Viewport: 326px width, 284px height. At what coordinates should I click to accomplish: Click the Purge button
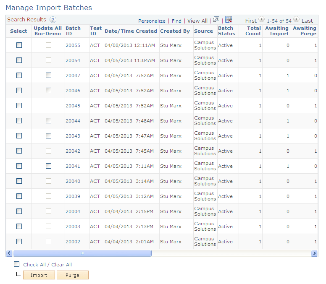coord(73,275)
